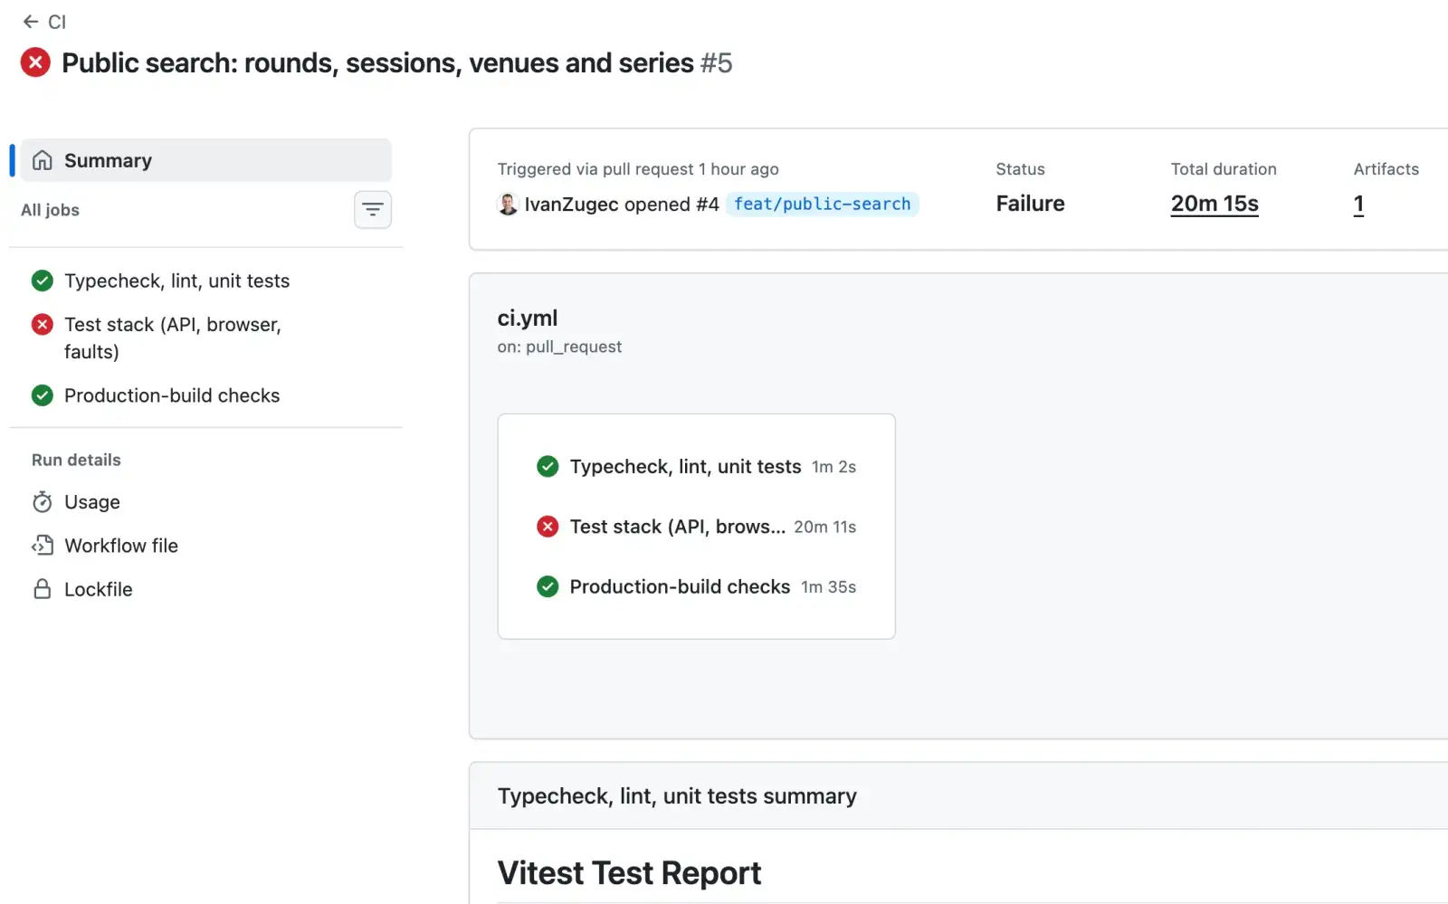1448x904 pixels.
Task: Open Lockfile in run details
Action: click(98, 589)
